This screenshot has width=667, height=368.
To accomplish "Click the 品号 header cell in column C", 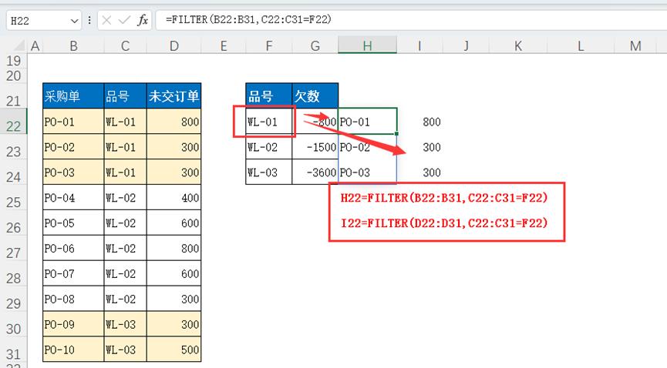I will (x=125, y=96).
